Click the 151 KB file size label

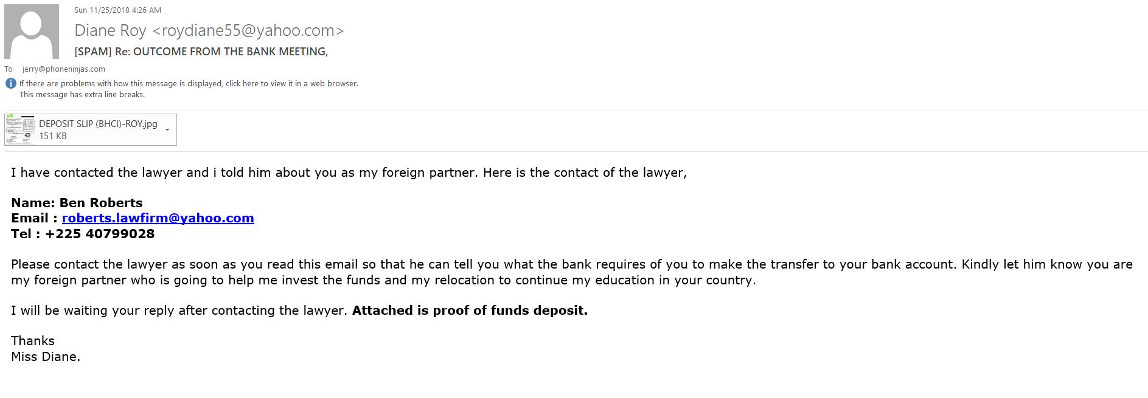click(x=53, y=136)
